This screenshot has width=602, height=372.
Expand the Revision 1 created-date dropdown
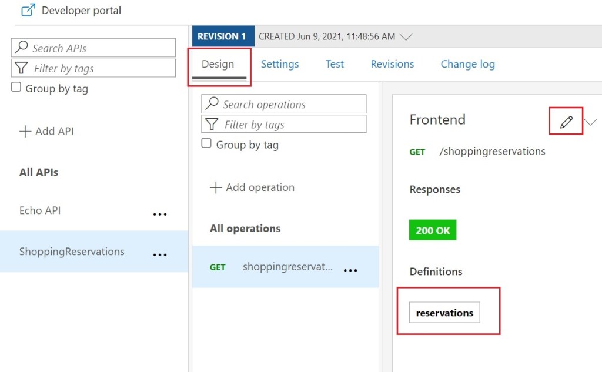(x=406, y=36)
